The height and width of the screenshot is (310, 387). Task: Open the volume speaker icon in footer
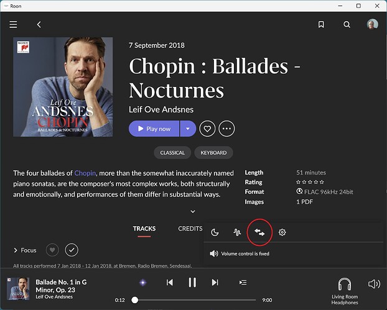point(374,284)
